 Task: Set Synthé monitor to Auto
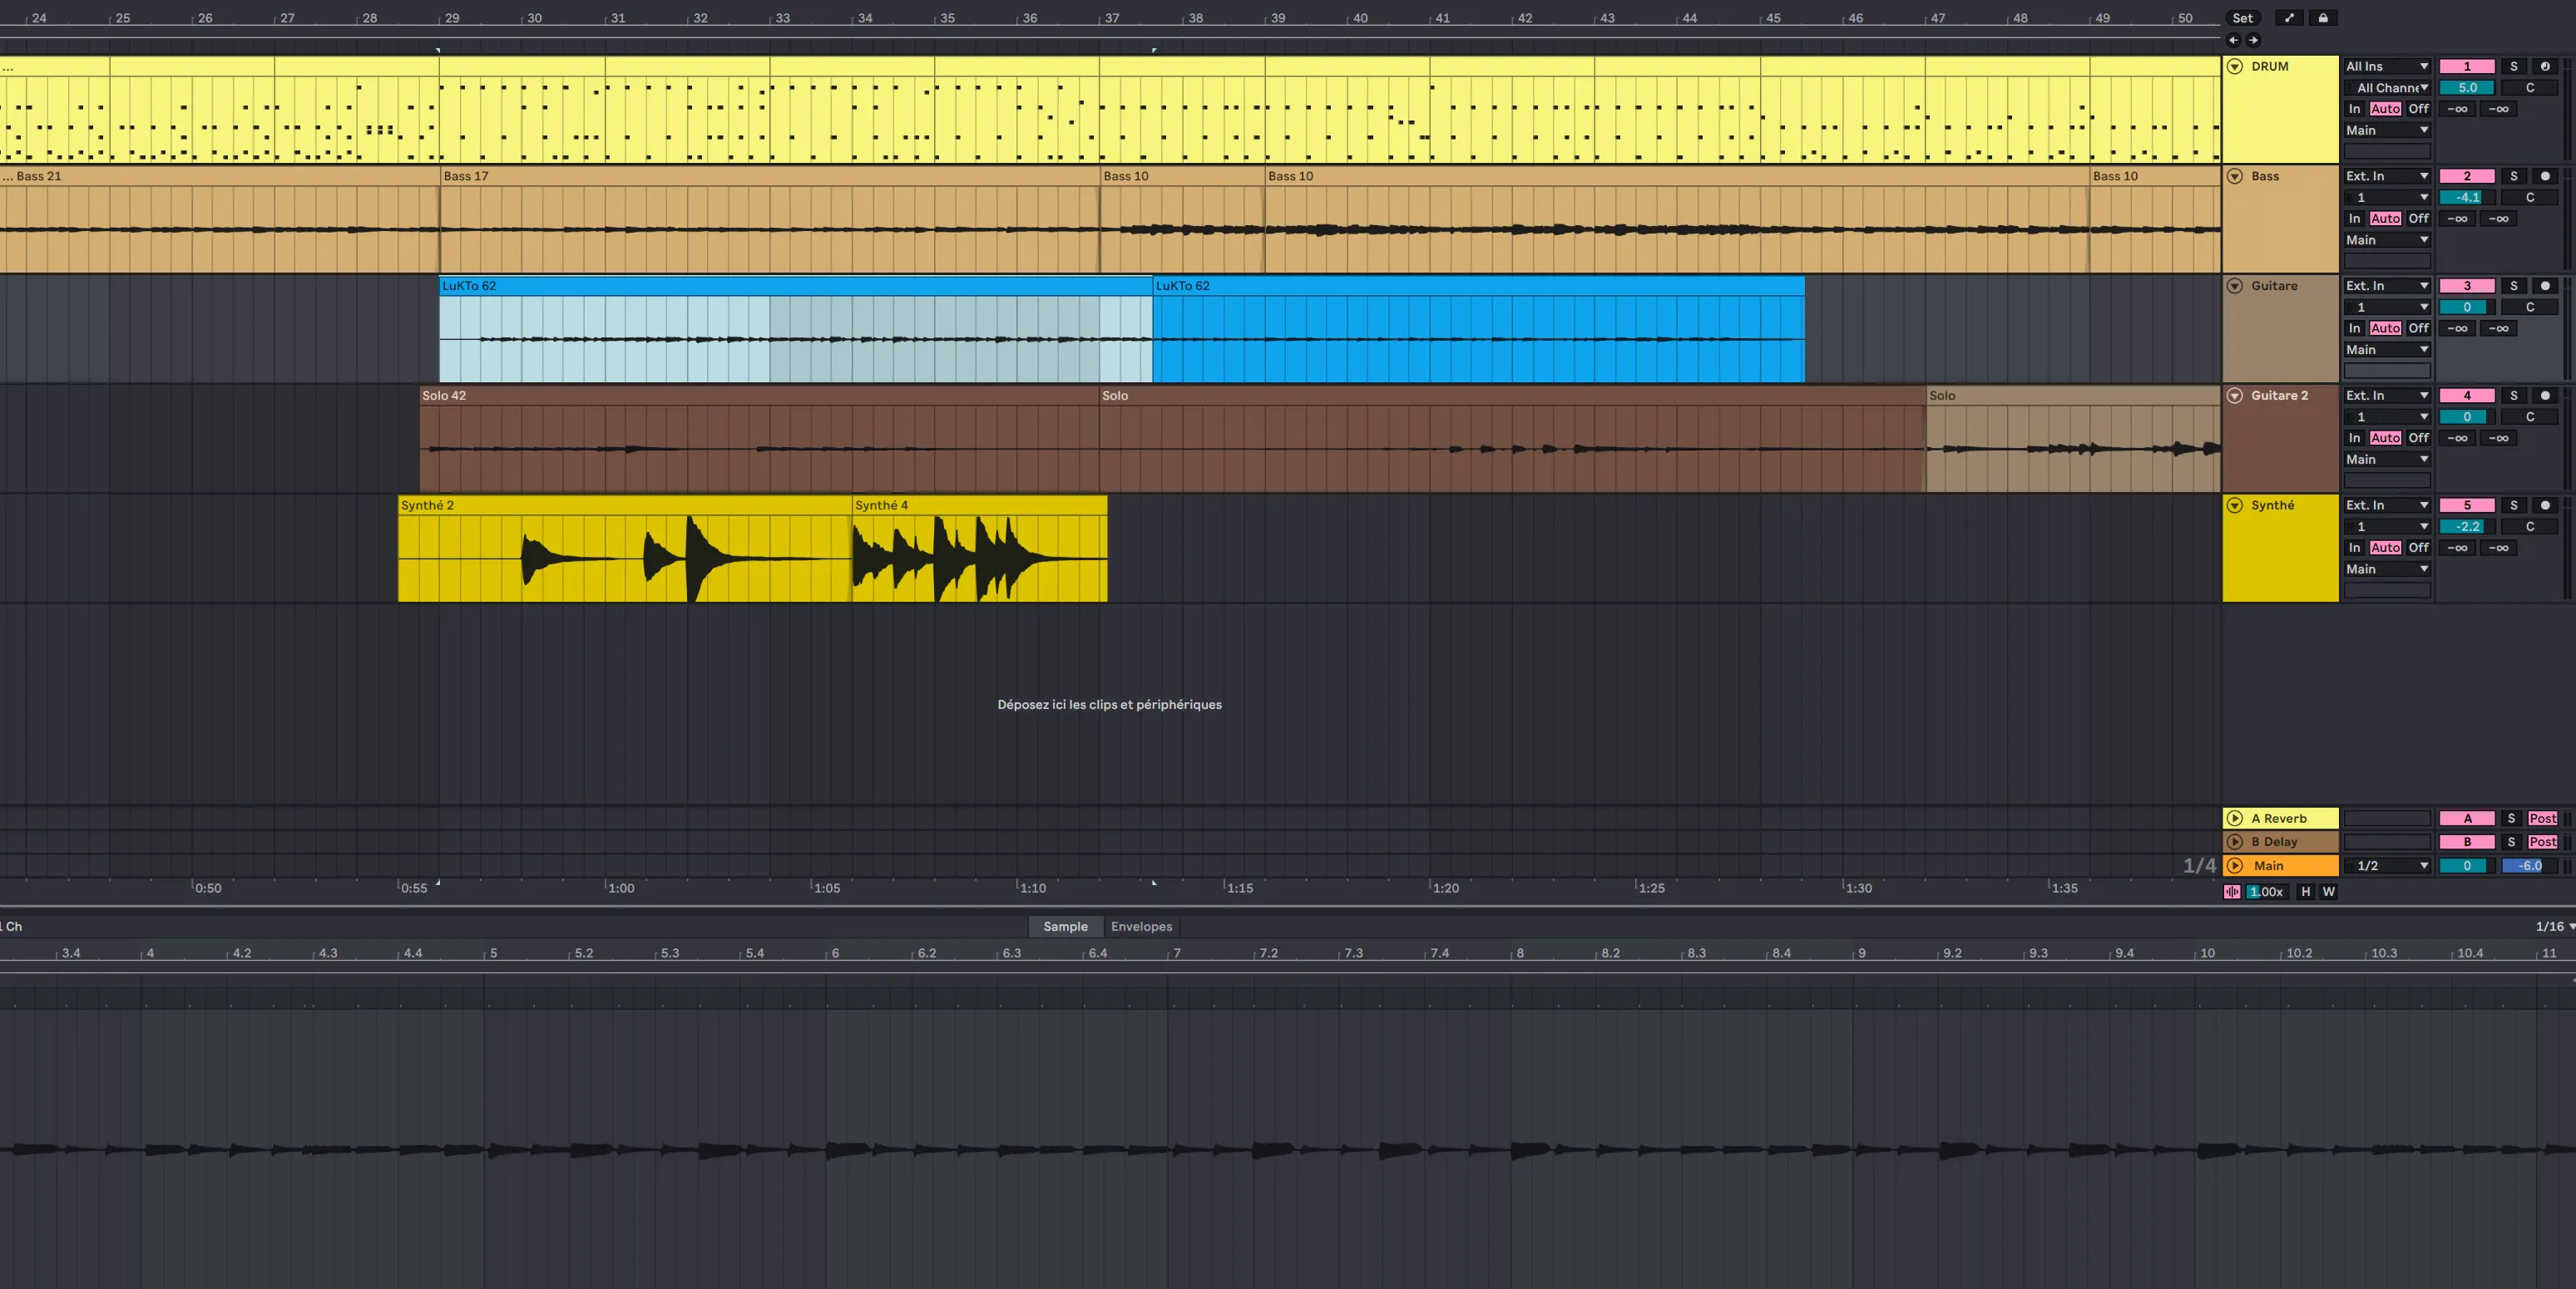pyautogui.click(x=2385, y=548)
